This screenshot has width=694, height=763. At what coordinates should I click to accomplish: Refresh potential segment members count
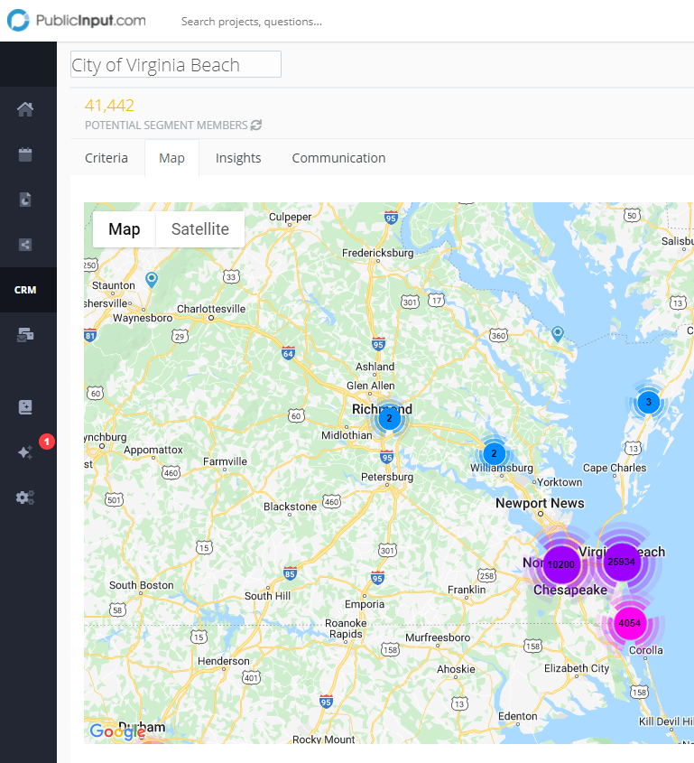pyautogui.click(x=256, y=126)
